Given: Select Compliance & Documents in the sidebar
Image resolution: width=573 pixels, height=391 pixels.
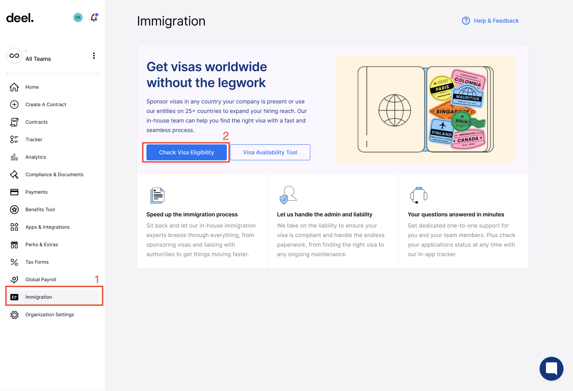Looking at the screenshot, I should pyautogui.click(x=55, y=174).
